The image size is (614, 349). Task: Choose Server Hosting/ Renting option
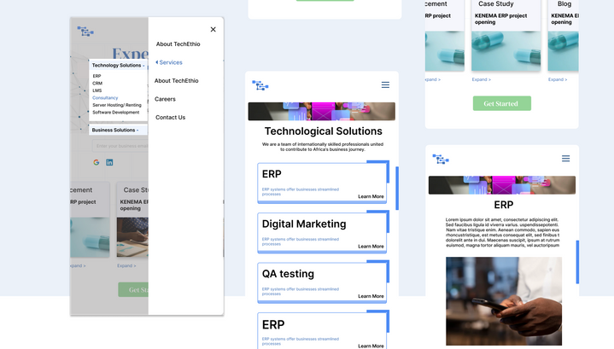click(x=117, y=105)
